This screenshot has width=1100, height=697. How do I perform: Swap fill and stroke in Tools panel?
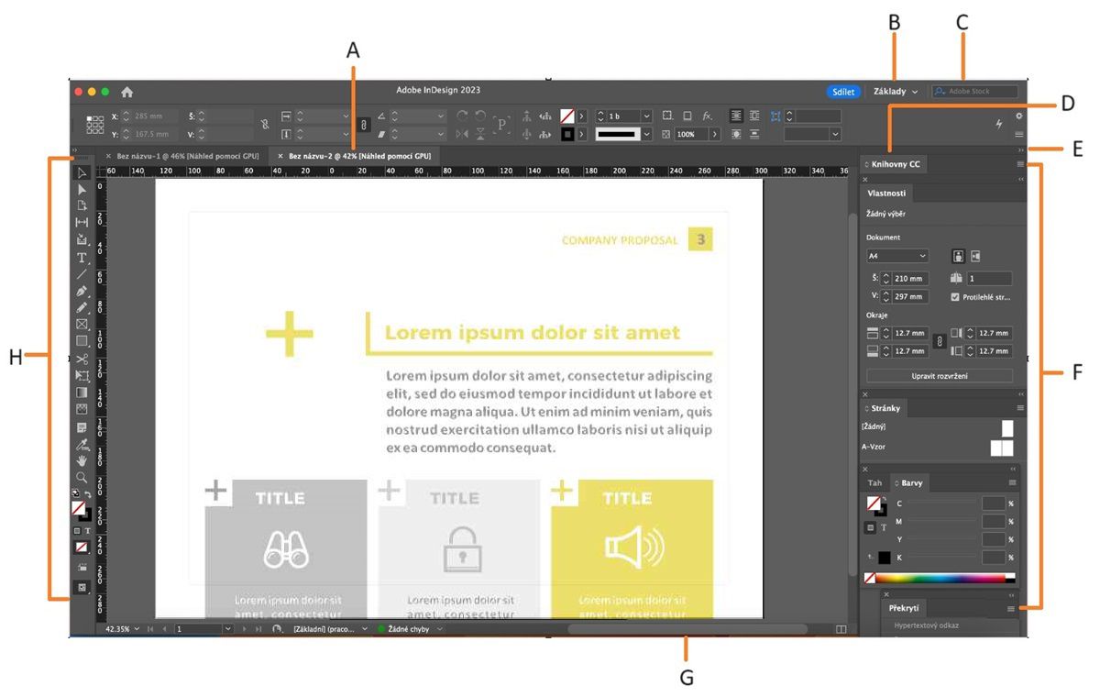pos(88,494)
